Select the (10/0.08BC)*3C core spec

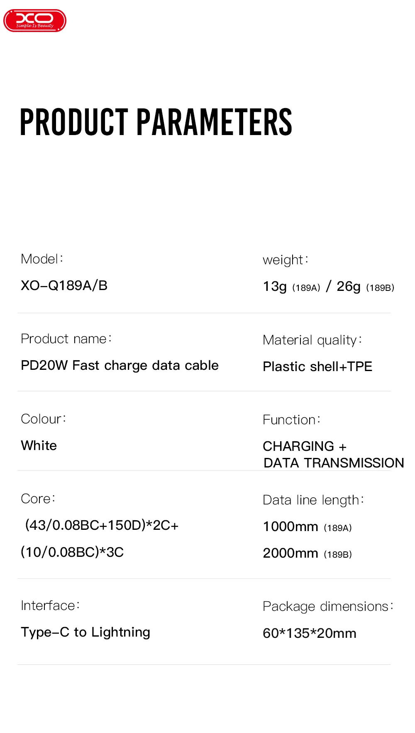72,552
